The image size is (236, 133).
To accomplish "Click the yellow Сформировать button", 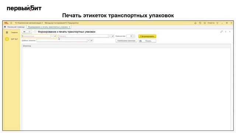I will click(147, 36).
